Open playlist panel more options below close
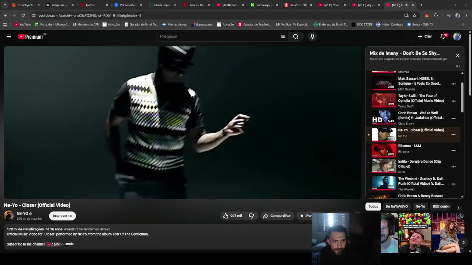472x265 pixels. click(x=458, y=66)
